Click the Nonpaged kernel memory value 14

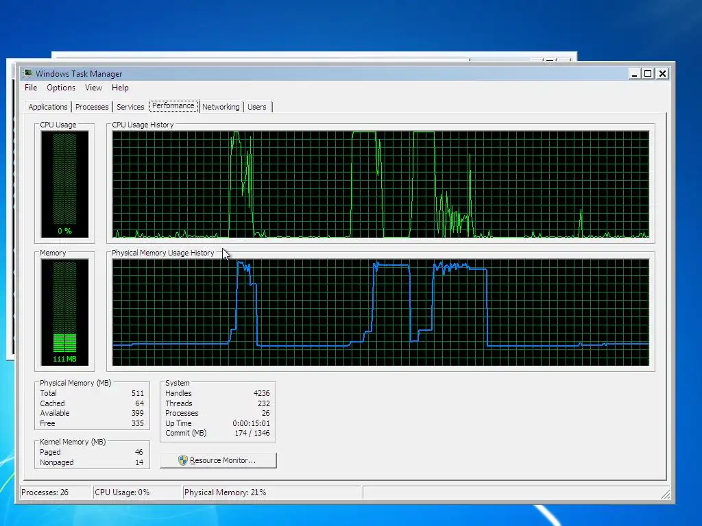click(139, 462)
